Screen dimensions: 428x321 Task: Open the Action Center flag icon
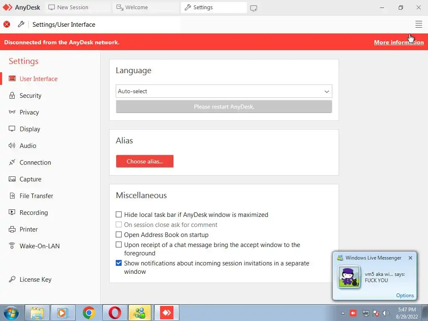pos(376,313)
